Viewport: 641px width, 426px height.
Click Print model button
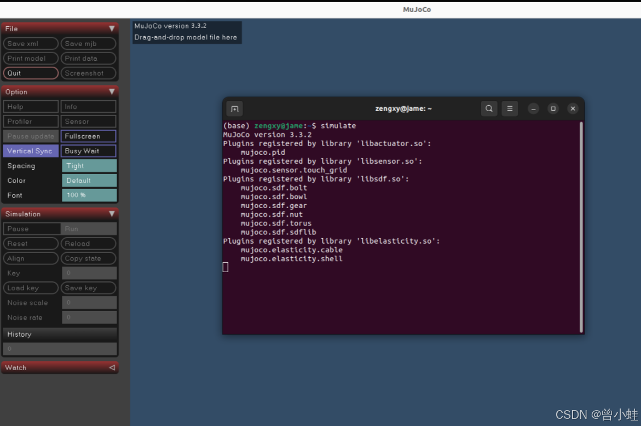pos(31,59)
